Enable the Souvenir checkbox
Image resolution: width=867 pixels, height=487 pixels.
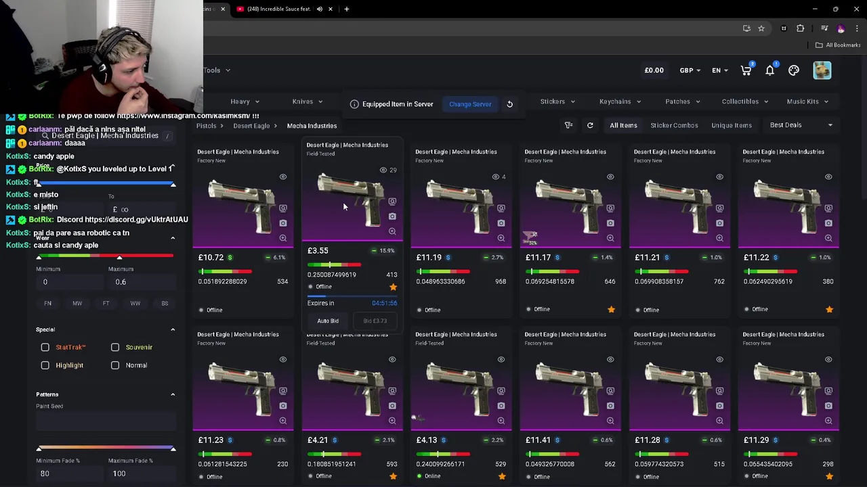pos(115,347)
